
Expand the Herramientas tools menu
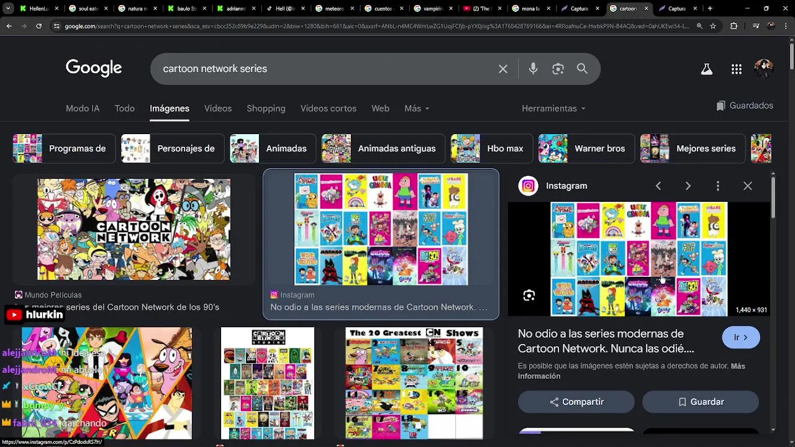(x=553, y=108)
